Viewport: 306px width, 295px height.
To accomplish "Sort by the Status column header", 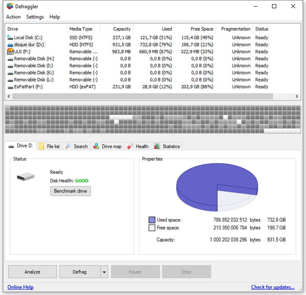I will (x=262, y=29).
